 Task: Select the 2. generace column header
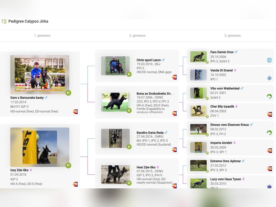(x=137, y=36)
